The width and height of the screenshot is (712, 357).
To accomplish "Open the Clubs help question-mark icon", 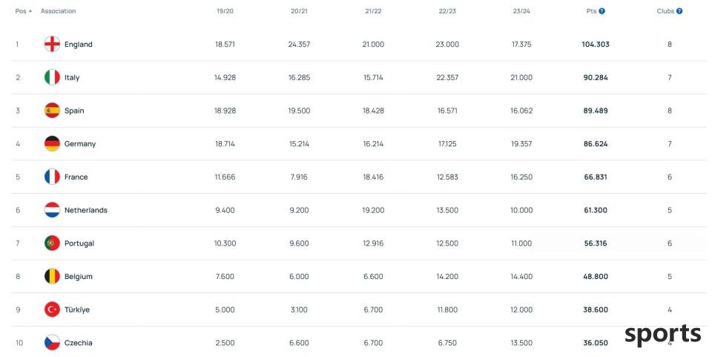I will click(x=679, y=11).
